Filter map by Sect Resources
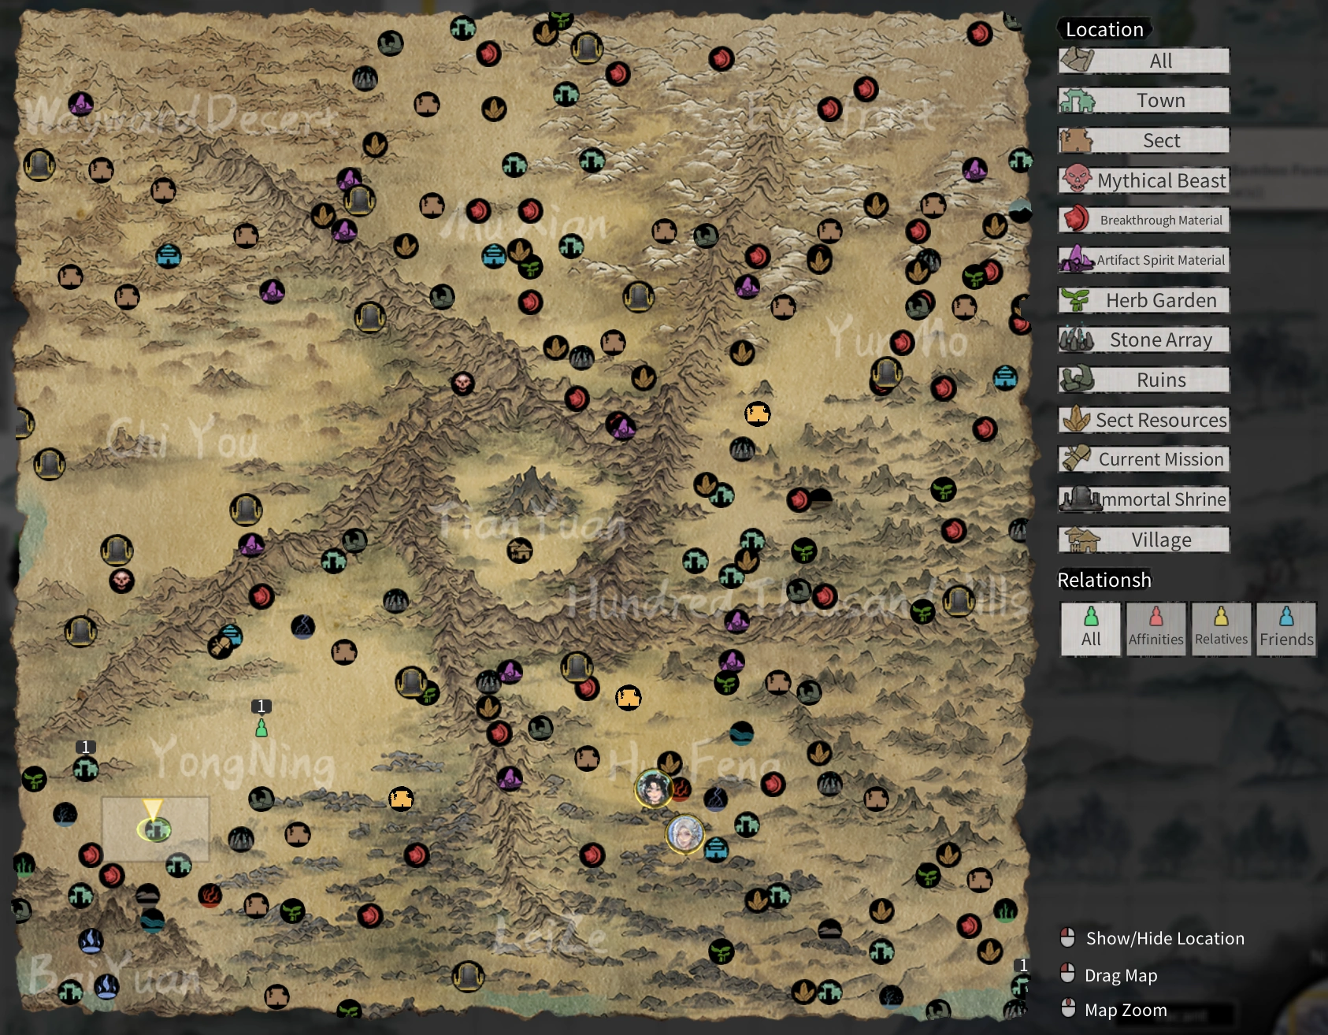 coord(1144,420)
